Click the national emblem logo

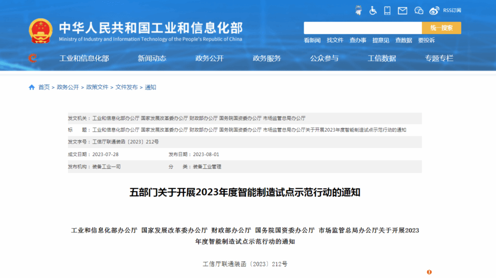click(41, 31)
